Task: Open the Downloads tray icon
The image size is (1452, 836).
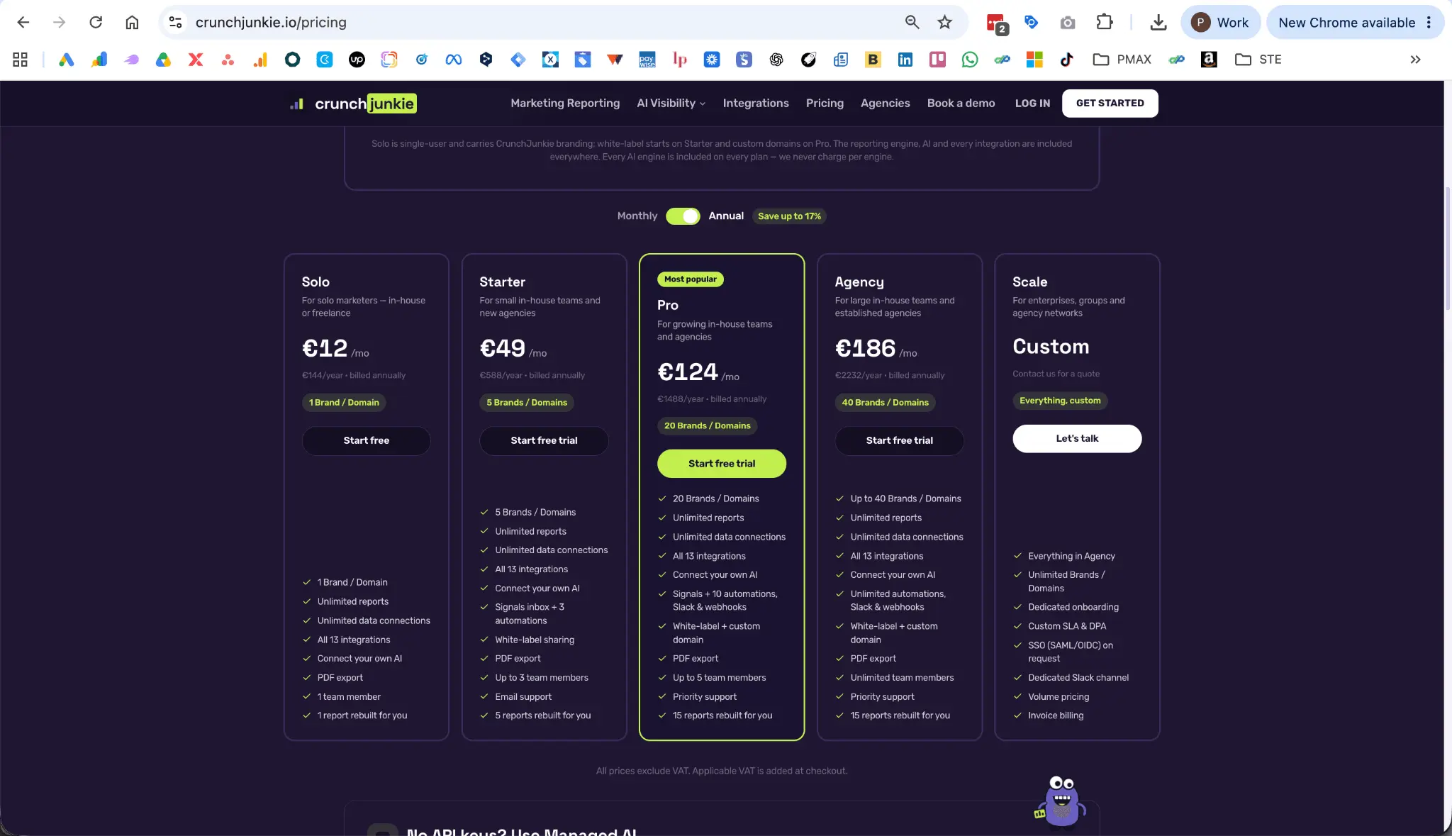Action: 1158,22
